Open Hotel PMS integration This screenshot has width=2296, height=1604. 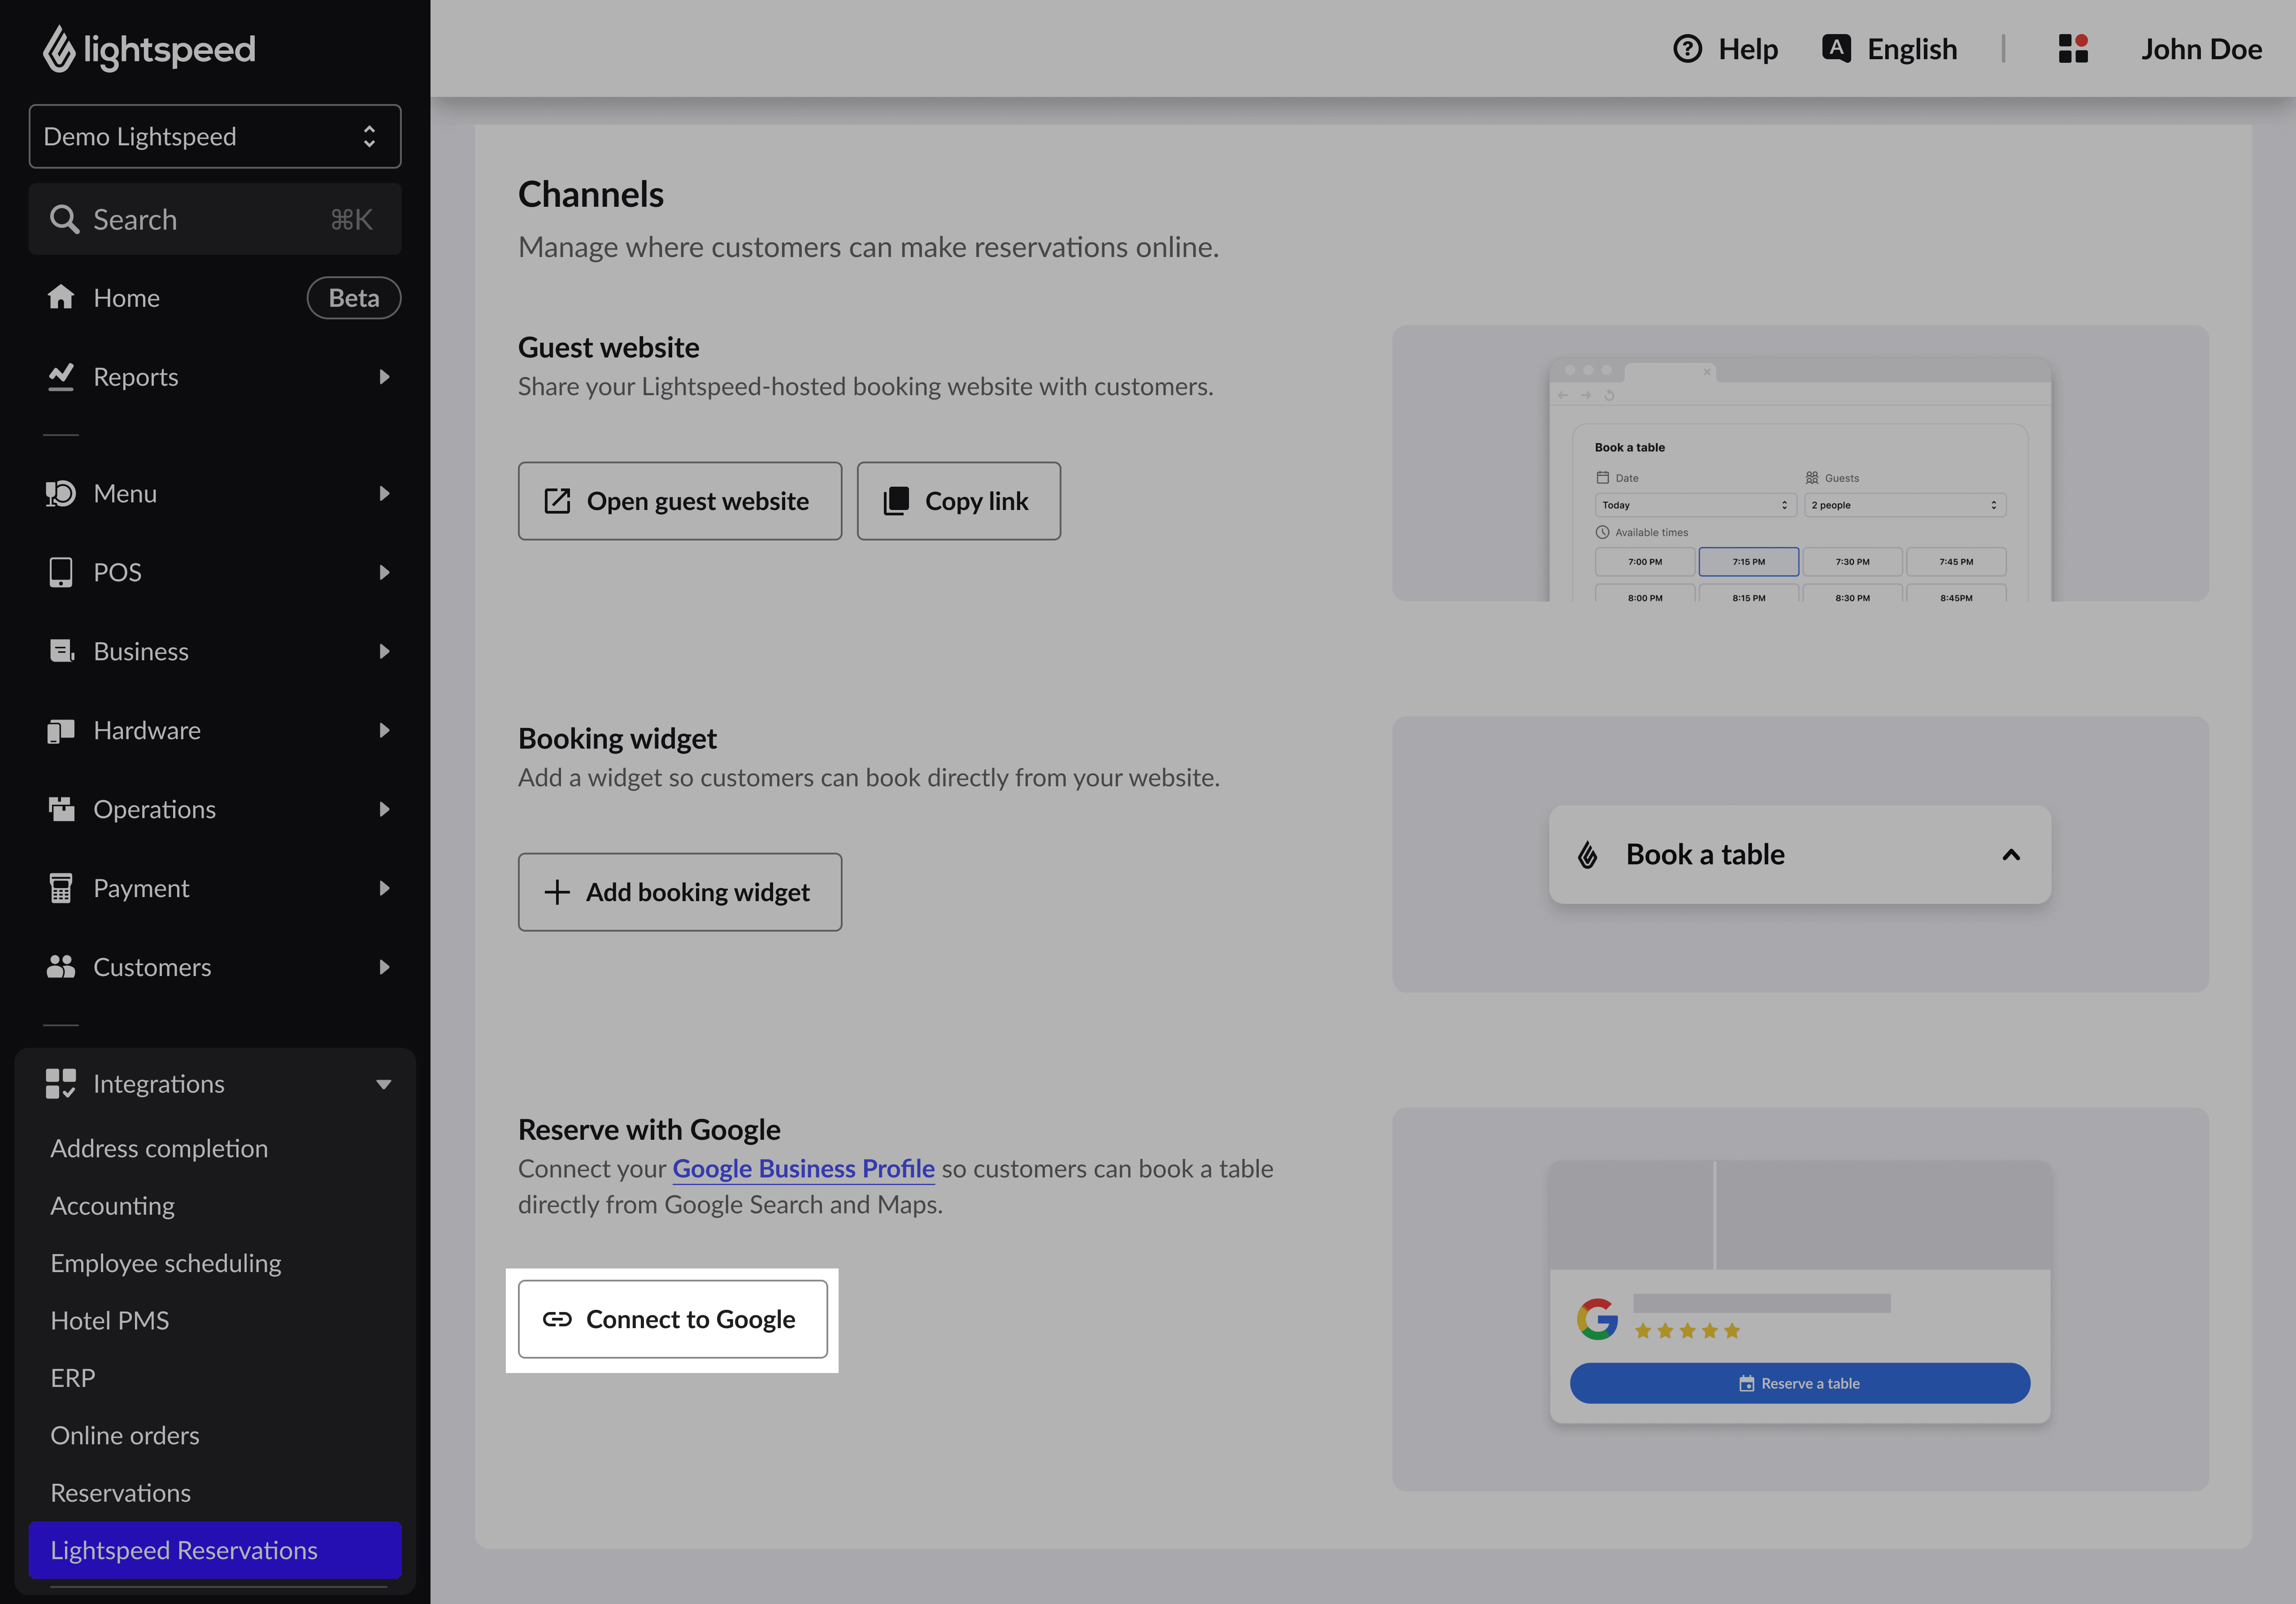pos(110,1320)
